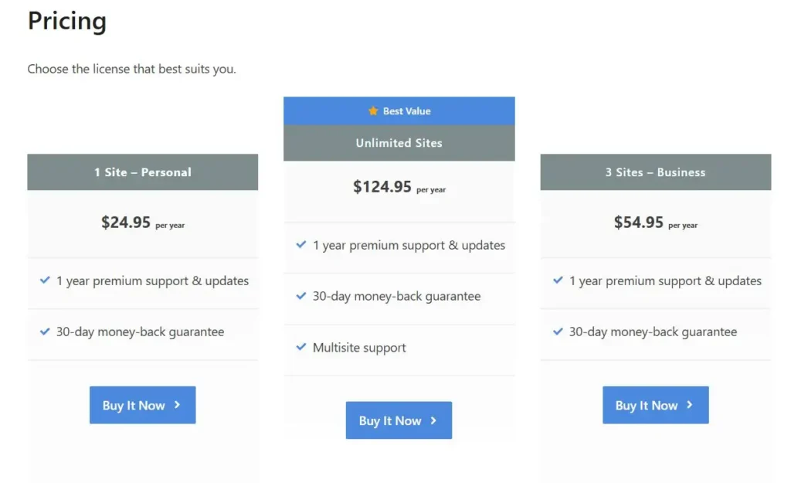Viewport: 791px width, 483px height.
Task: Select the Unlimited Sites plan header
Action: pyautogui.click(x=399, y=143)
